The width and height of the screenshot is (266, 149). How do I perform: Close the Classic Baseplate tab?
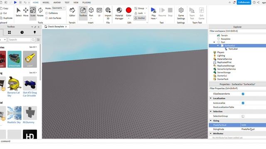(x=66, y=26)
